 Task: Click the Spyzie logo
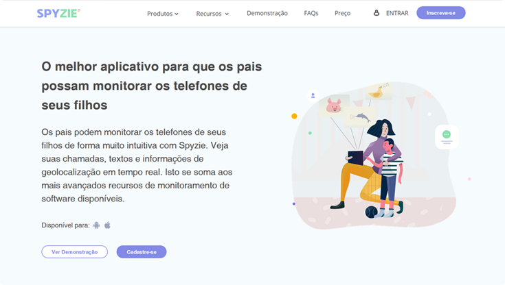(x=58, y=13)
